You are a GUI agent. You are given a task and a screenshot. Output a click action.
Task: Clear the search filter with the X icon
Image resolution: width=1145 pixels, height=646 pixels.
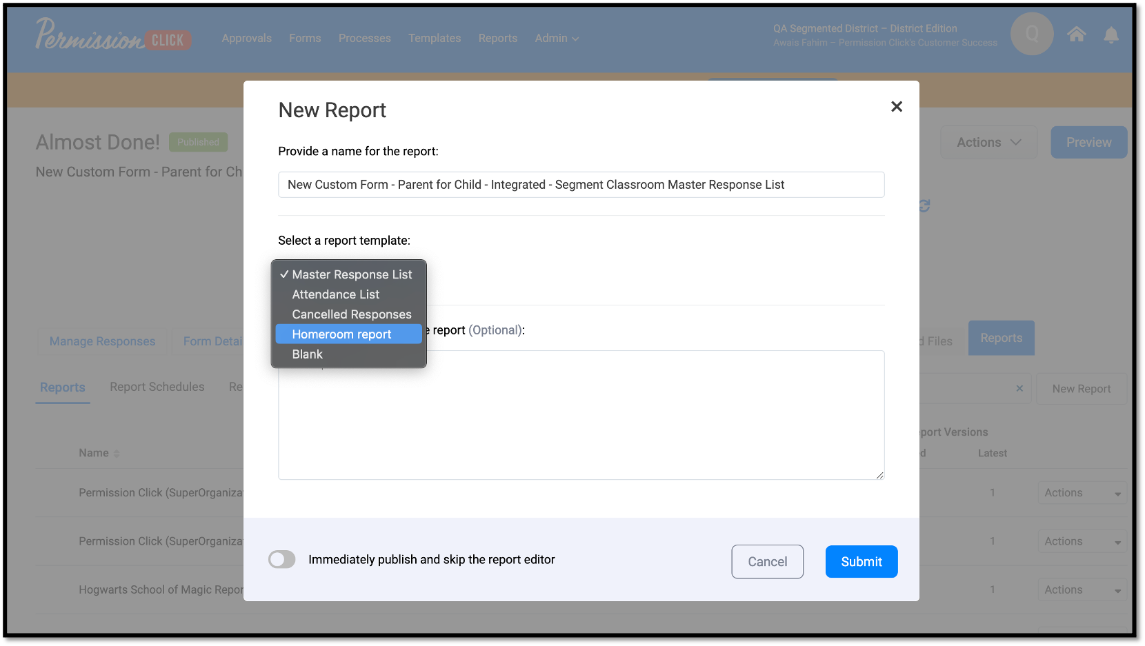click(1019, 388)
